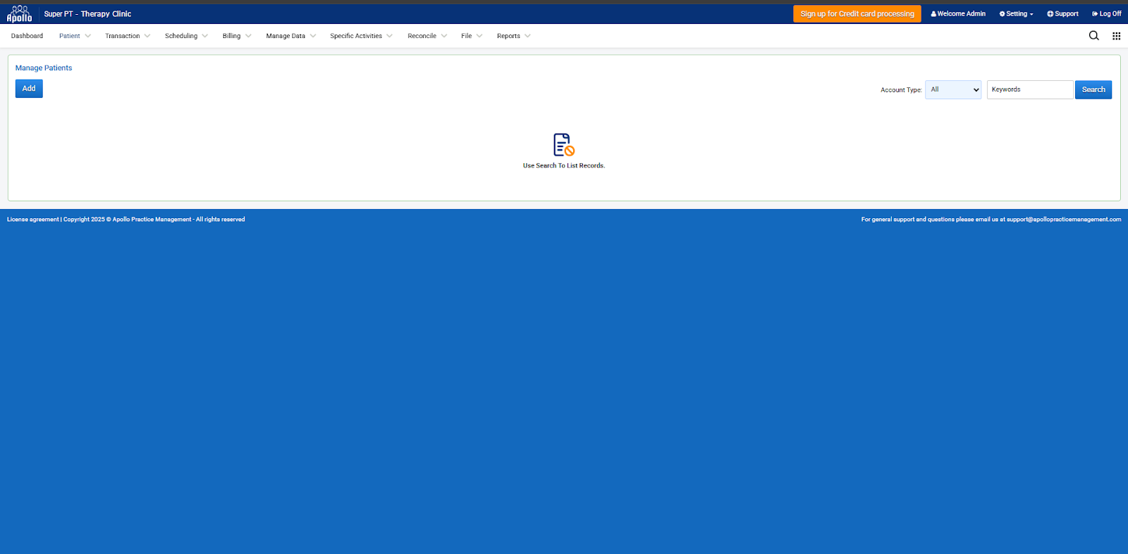Open the Scheduling menu

click(185, 36)
